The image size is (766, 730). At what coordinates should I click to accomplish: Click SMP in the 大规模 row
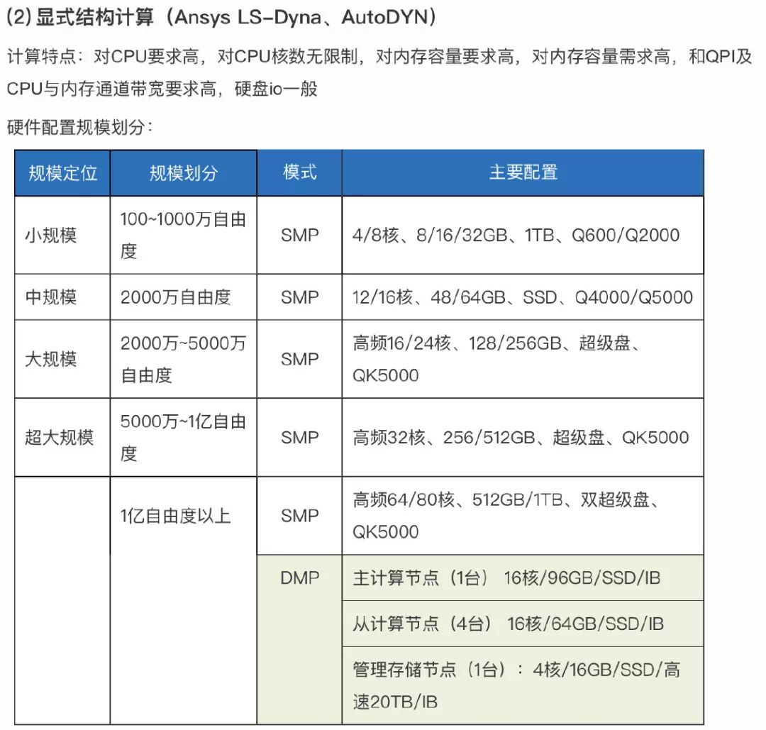299,359
